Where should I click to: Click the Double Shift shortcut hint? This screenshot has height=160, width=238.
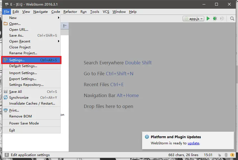tap(138, 63)
